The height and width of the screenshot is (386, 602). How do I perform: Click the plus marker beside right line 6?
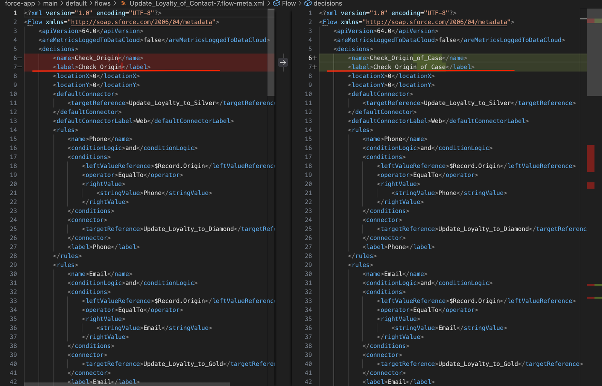(x=315, y=58)
